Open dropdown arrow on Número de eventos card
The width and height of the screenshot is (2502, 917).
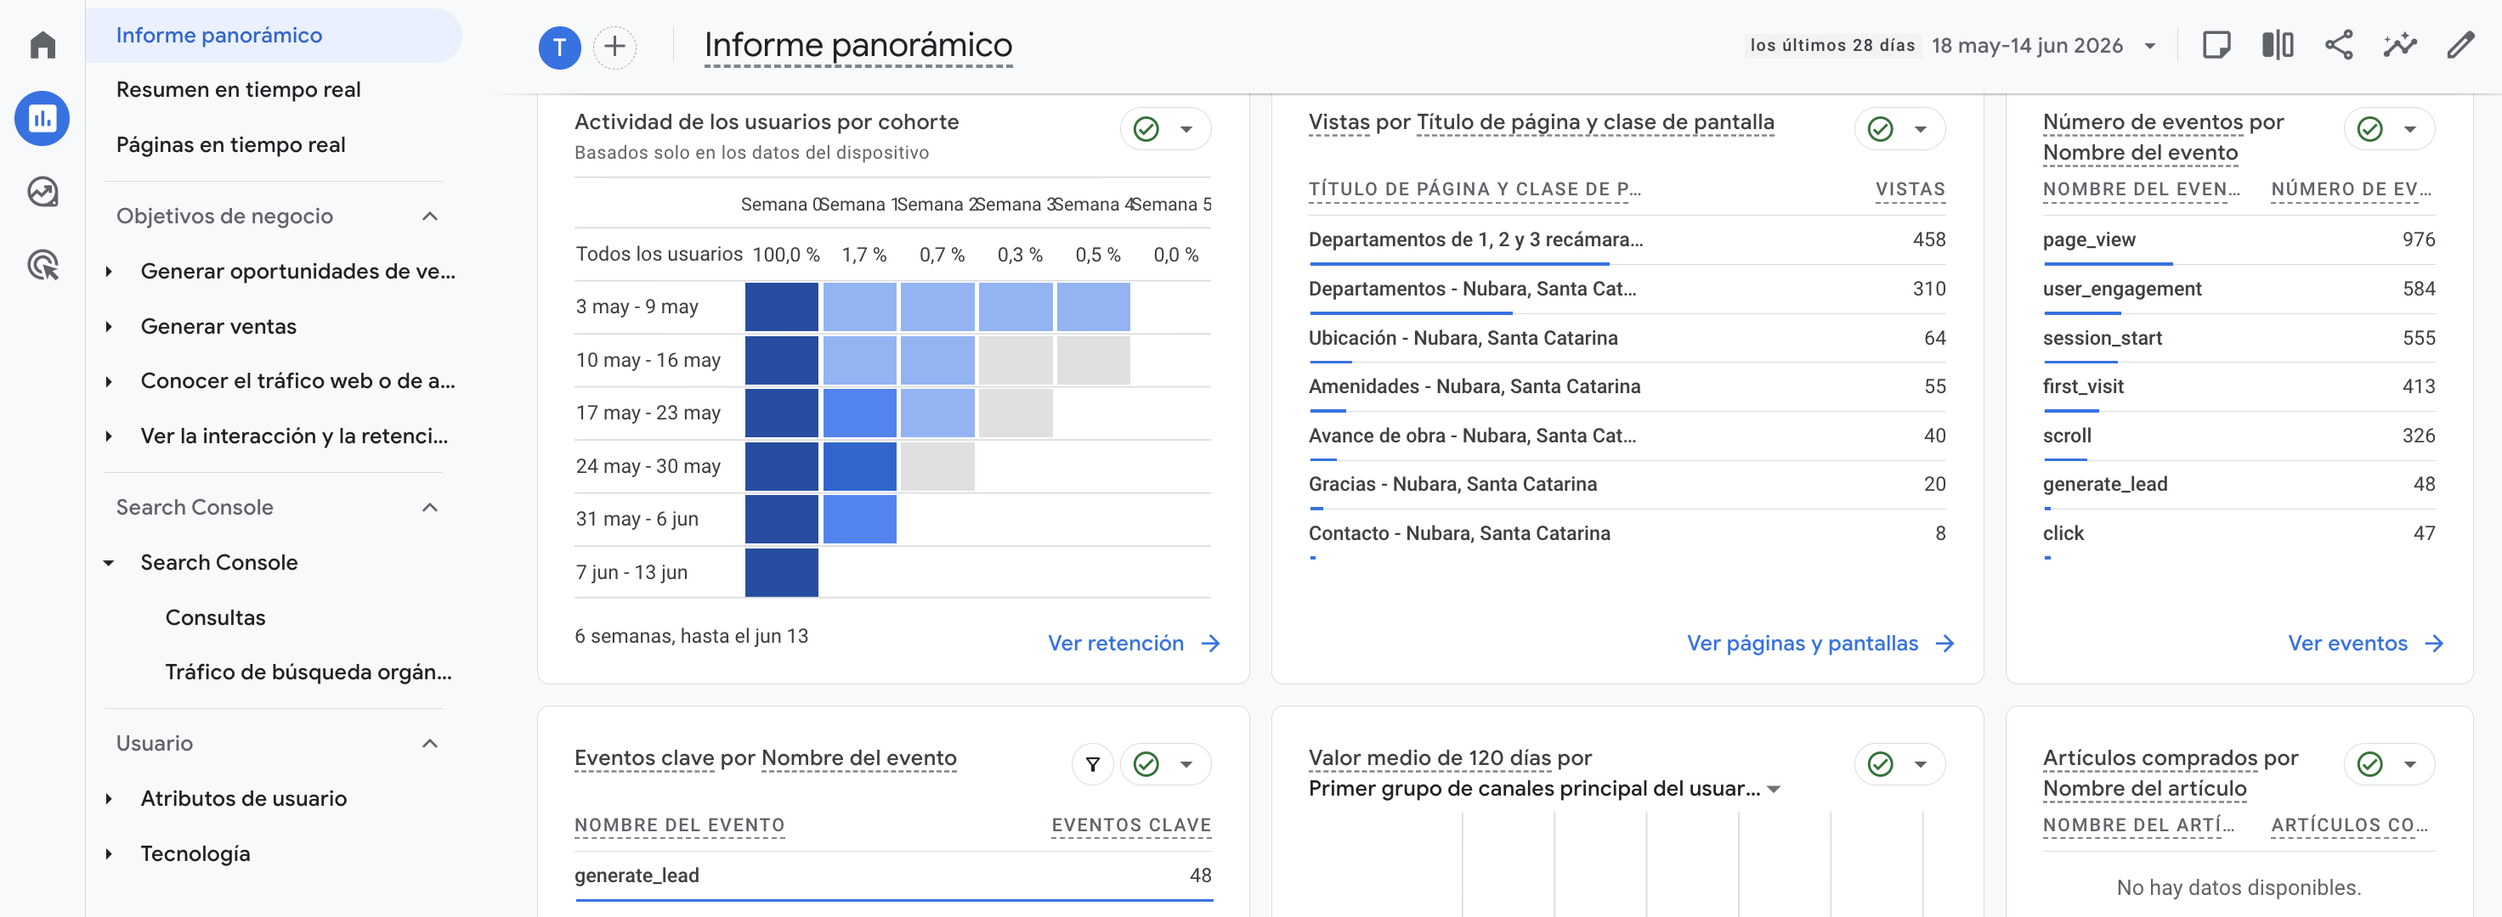point(2409,129)
